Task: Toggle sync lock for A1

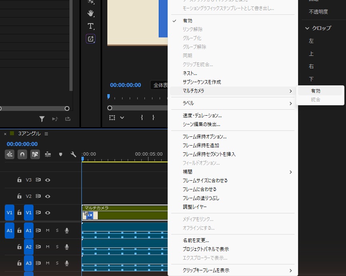Action: [38, 231]
